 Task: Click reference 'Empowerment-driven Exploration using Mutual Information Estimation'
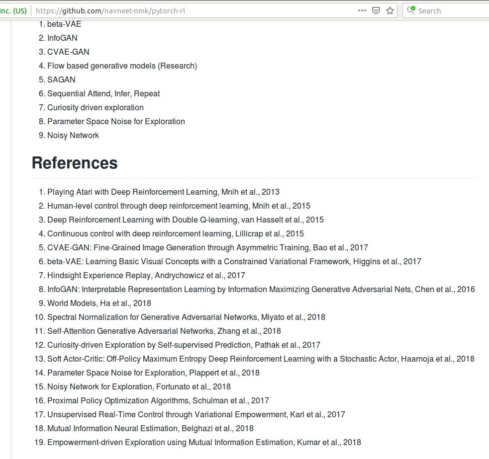click(x=204, y=442)
